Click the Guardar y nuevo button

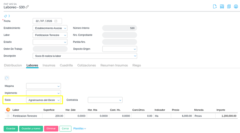pos(31,128)
